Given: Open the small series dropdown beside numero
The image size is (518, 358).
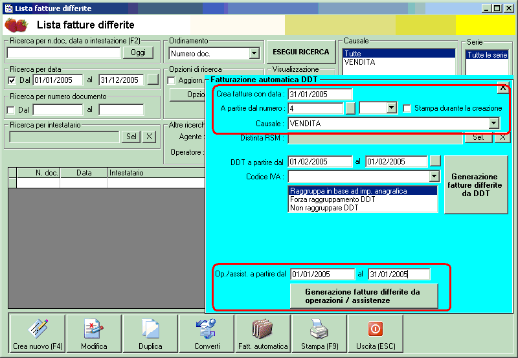Looking at the screenshot, I should (392, 108).
